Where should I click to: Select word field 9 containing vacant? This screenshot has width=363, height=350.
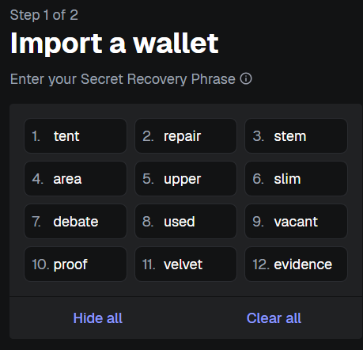coord(296,222)
